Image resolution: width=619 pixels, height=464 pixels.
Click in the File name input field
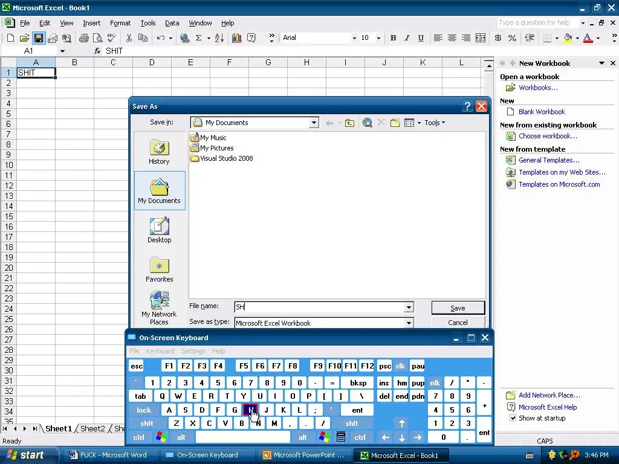(319, 307)
